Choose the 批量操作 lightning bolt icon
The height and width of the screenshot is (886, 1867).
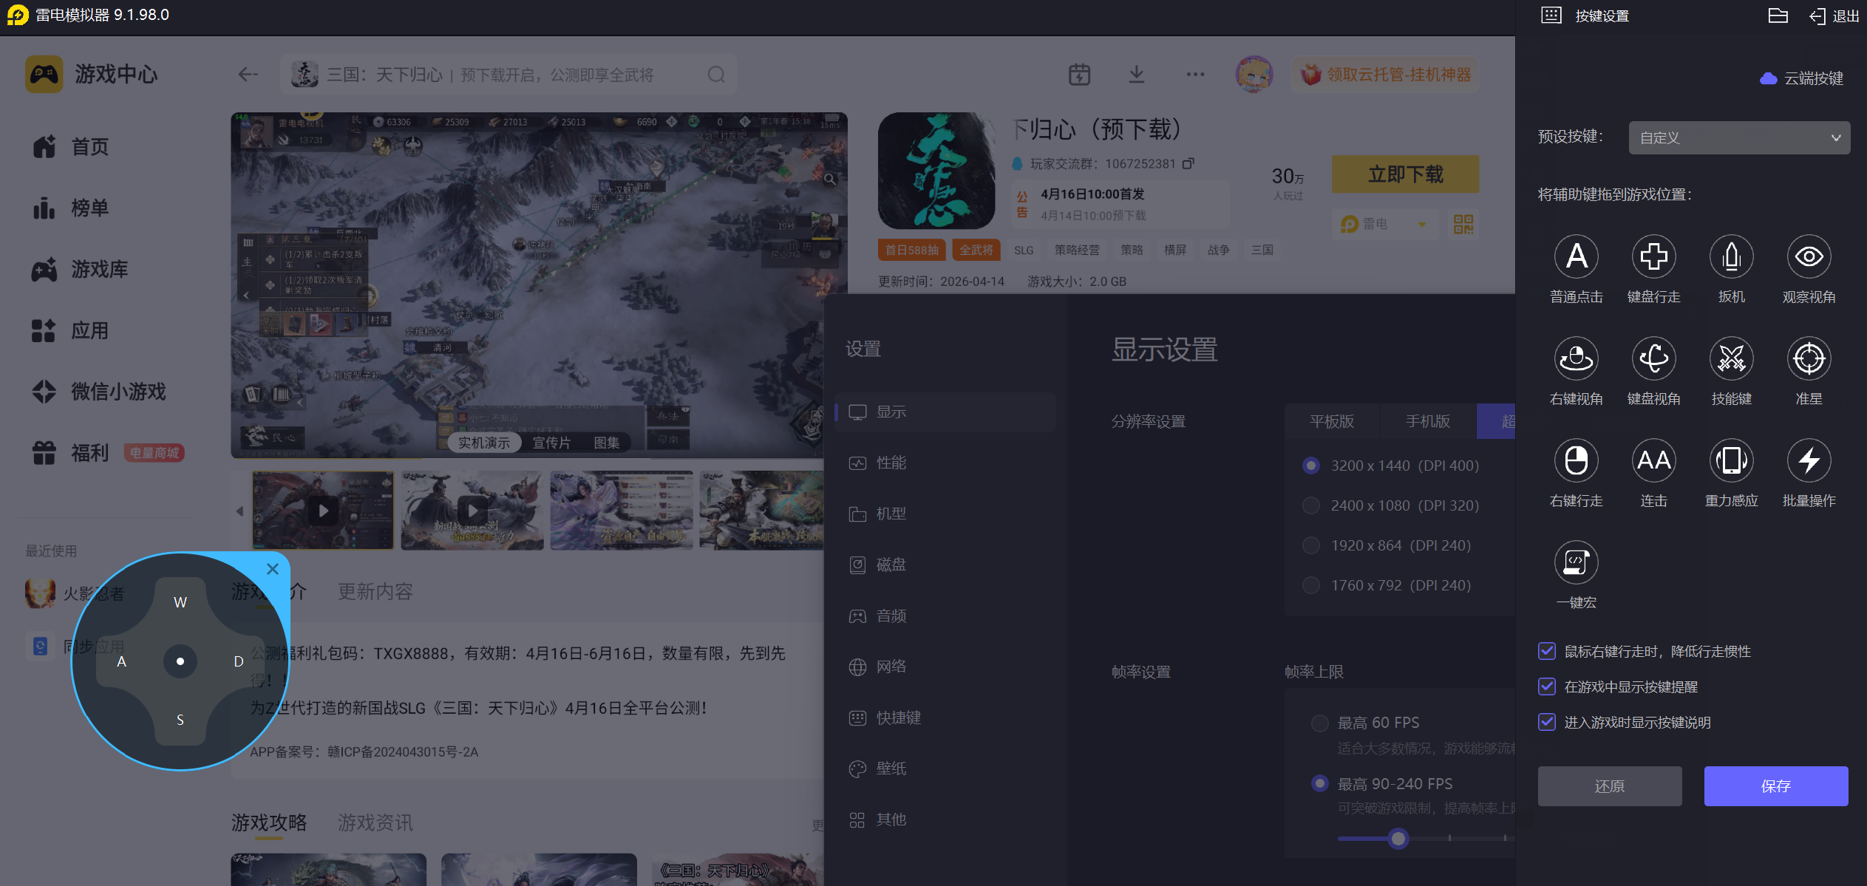(1809, 461)
